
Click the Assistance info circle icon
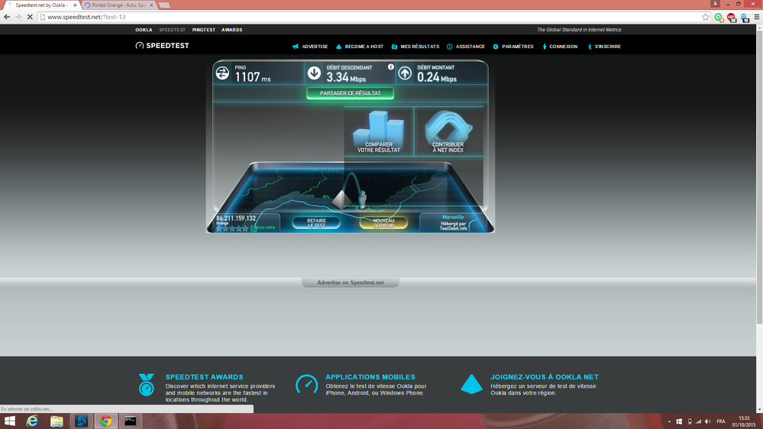point(450,47)
